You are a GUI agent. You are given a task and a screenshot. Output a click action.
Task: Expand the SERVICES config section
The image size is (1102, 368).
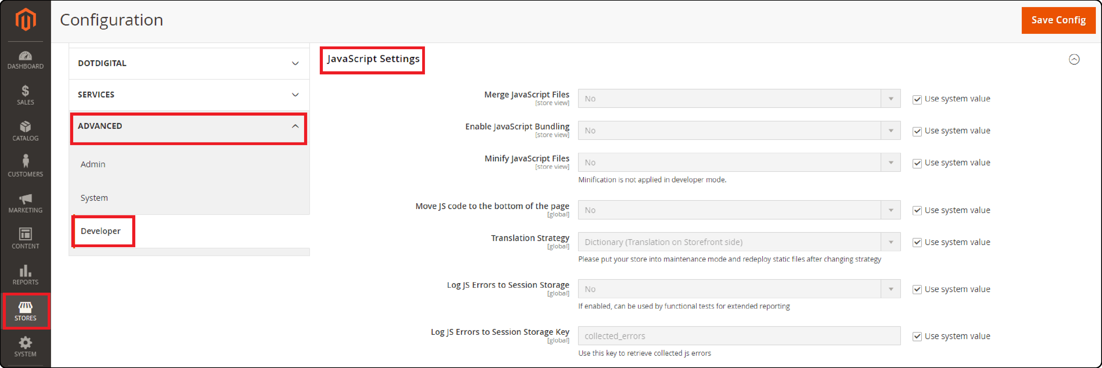click(x=189, y=95)
